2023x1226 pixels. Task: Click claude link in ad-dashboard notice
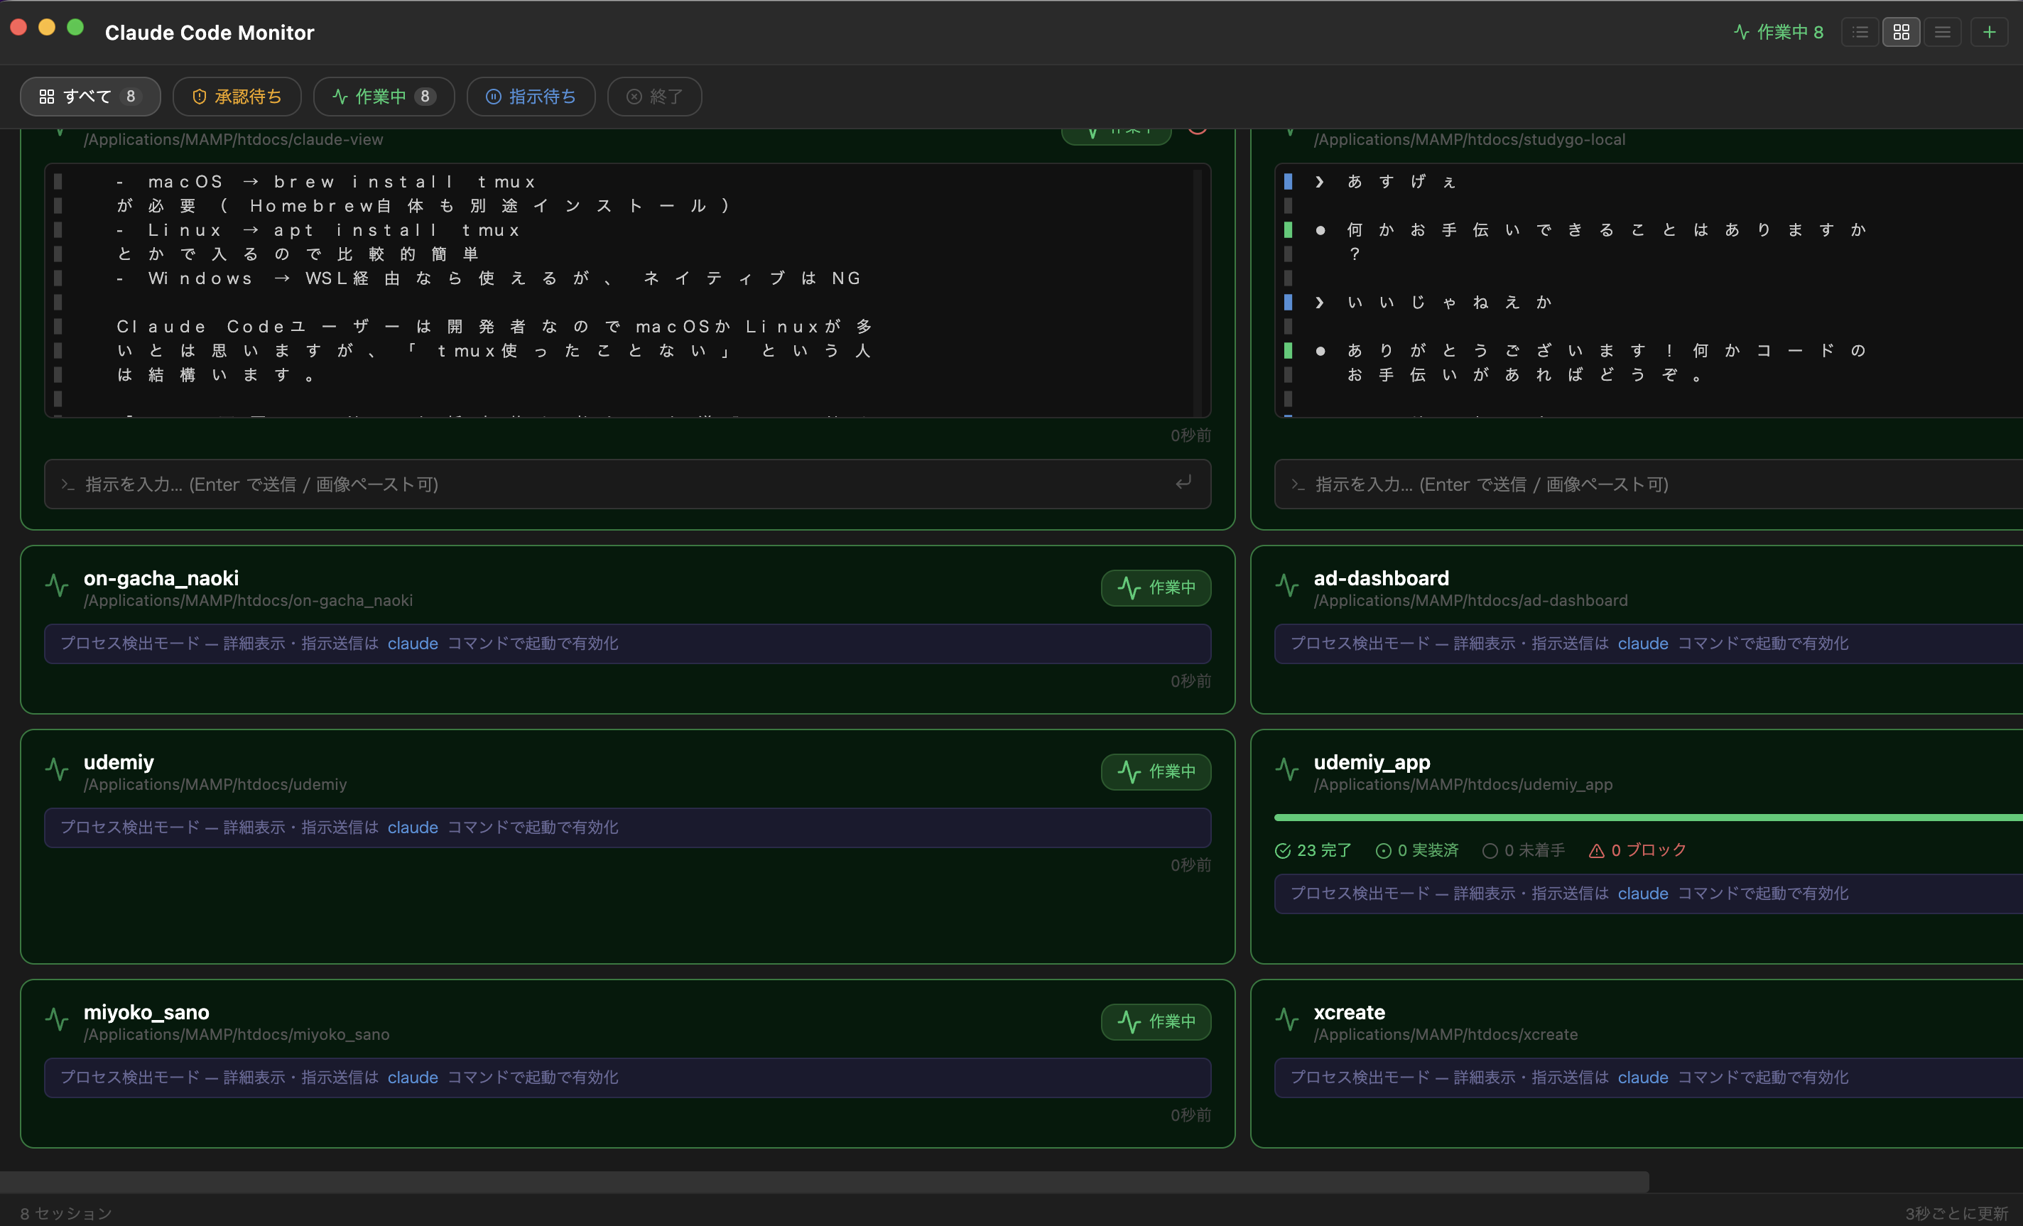click(1642, 643)
